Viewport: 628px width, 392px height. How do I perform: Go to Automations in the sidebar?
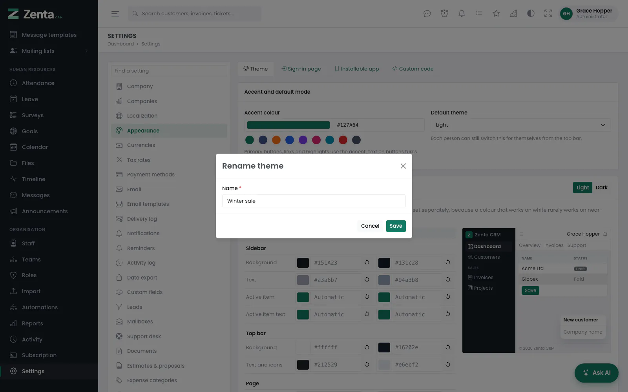coord(49,307)
